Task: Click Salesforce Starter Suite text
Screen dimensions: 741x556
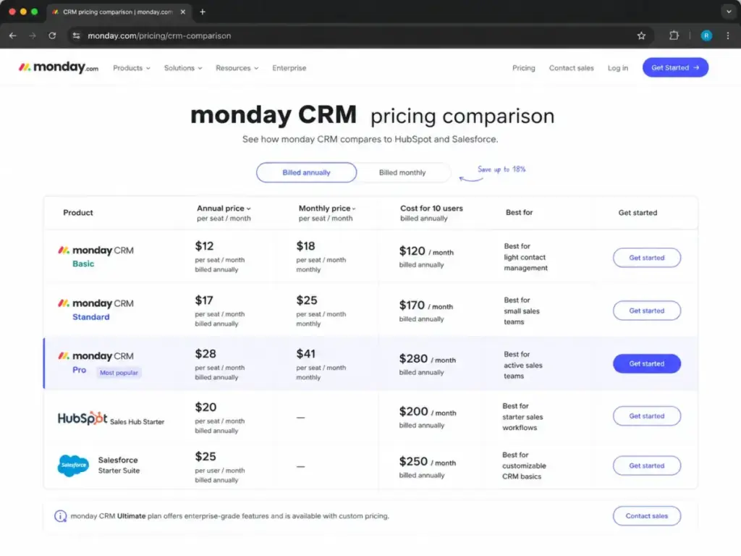Action: coord(119,466)
